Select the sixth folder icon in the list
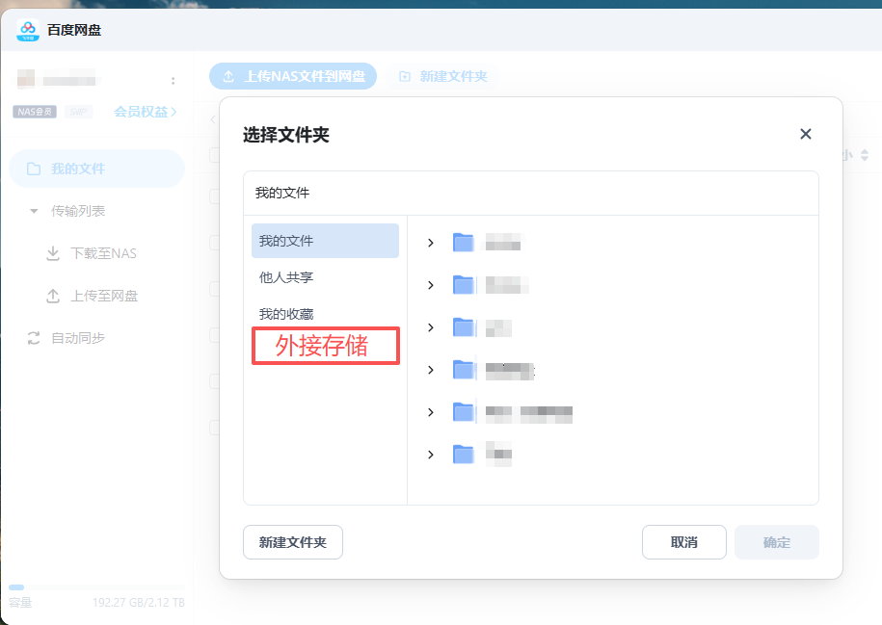Viewport: 882px width, 625px height. [464, 455]
